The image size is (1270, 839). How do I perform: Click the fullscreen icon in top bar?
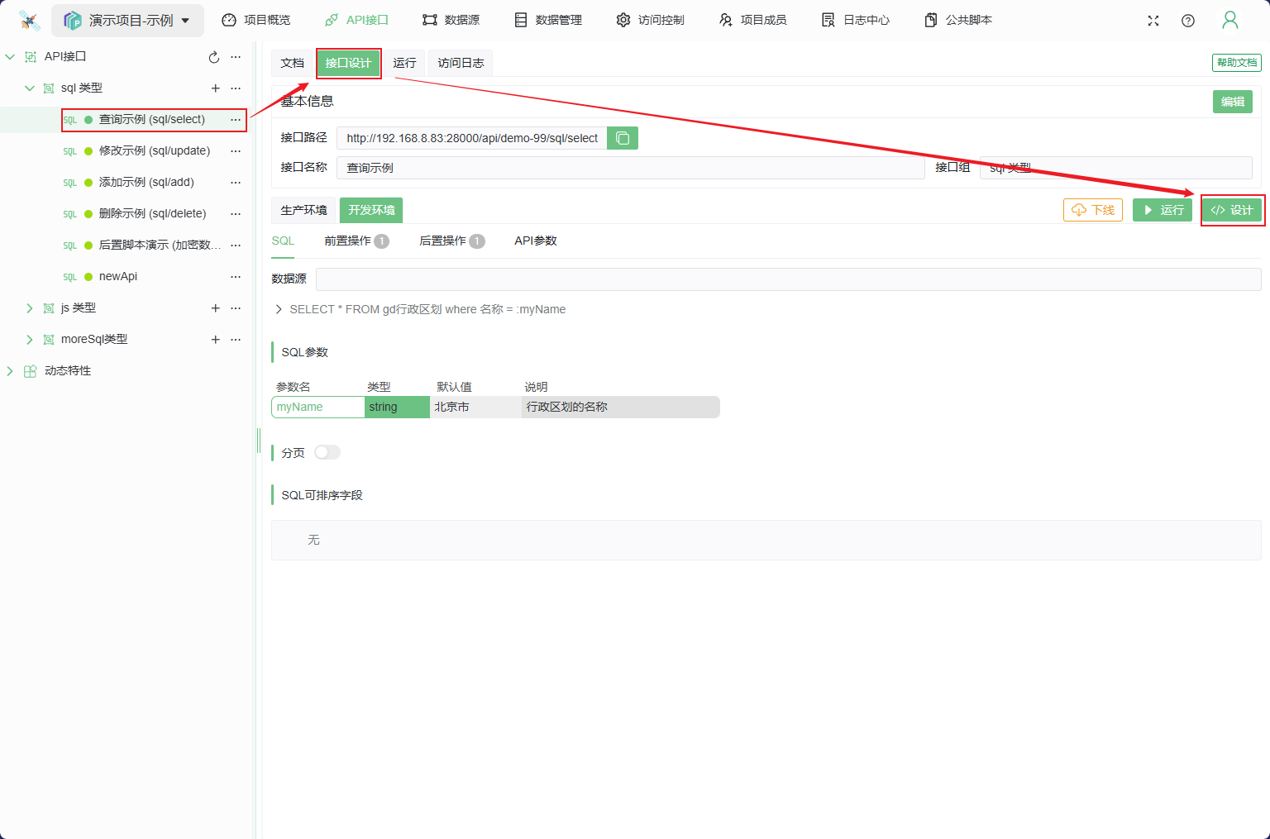pos(1153,21)
